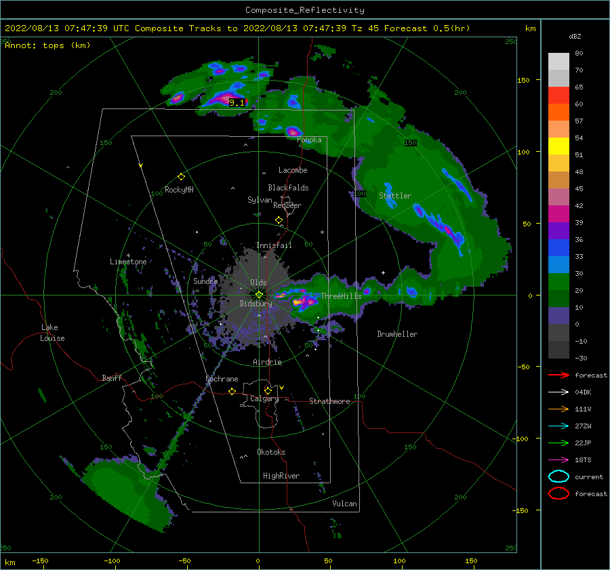Image resolution: width=610 pixels, height=570 pixels.
Task: Click the 04DK legend text
Action: [583, 392]
